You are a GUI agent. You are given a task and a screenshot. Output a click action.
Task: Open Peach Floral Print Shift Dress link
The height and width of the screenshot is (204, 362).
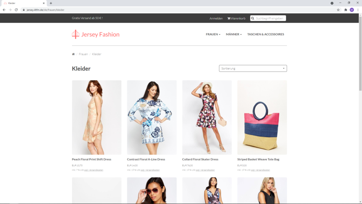pos(92,159)
